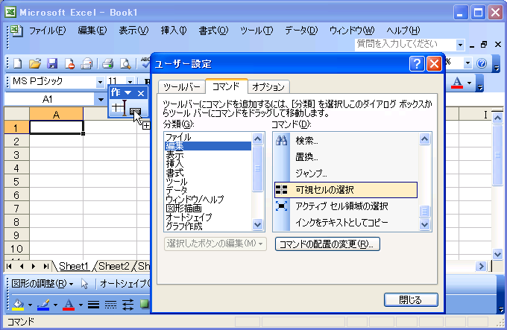This screenshot has width=507, height=330.
Task: Click the Select Objects arrow pointer icon
Action: tap(84, 284)
